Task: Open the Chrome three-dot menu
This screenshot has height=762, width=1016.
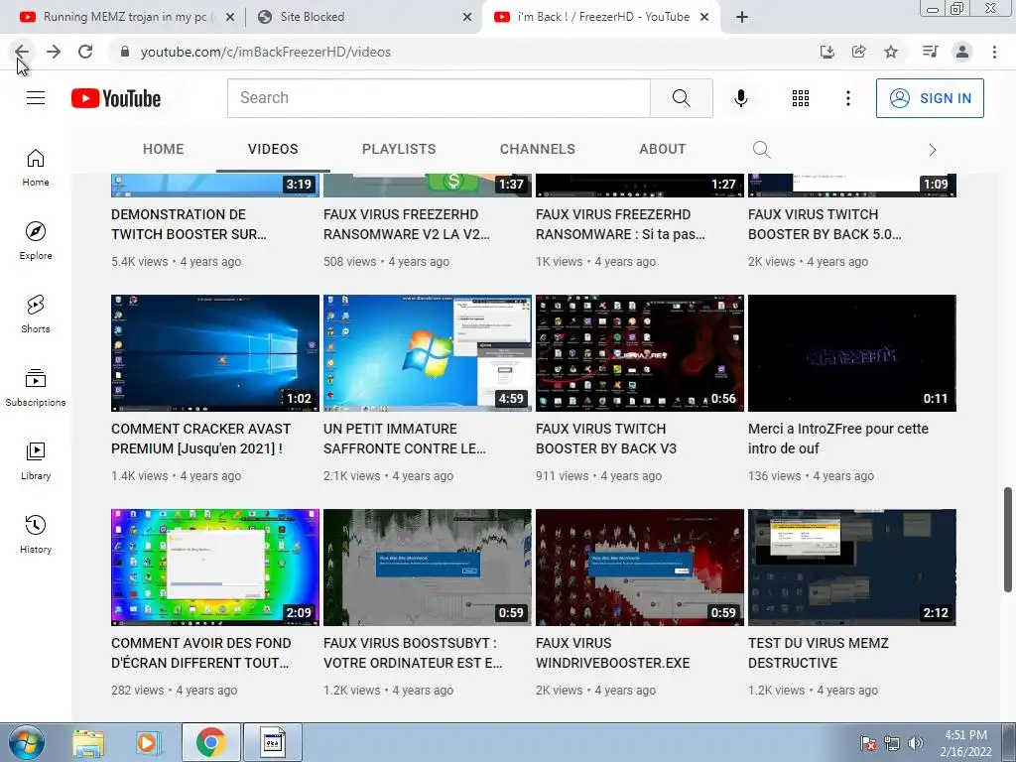Action: [x=994, y=52]
